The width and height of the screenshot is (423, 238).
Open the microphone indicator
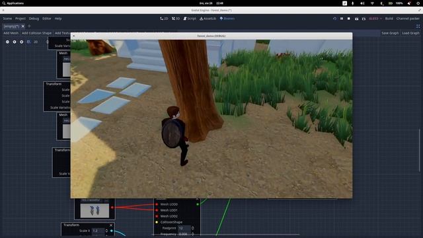pyautogui.click(x=352, y=3)
